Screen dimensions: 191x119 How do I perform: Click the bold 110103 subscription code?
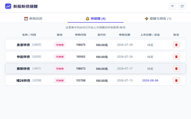81,57
